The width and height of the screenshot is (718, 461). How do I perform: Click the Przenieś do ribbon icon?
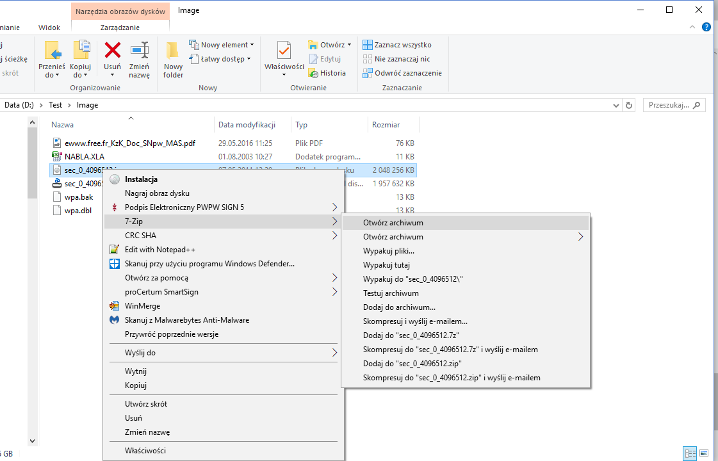(52, 51)
